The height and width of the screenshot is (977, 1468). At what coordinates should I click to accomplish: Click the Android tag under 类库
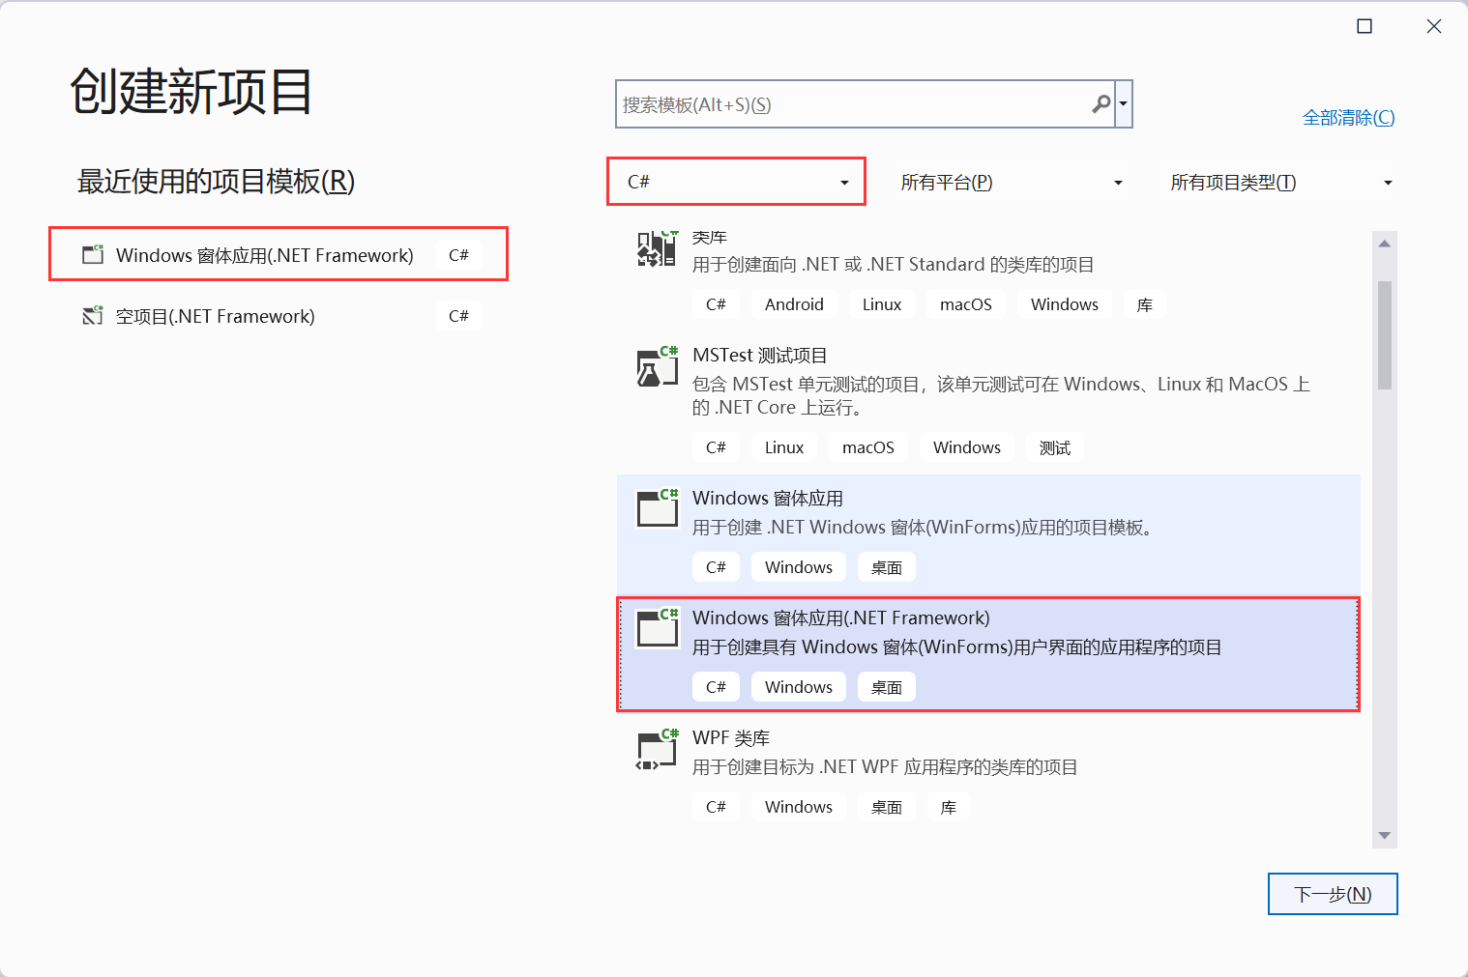click(x=794, y=304)
